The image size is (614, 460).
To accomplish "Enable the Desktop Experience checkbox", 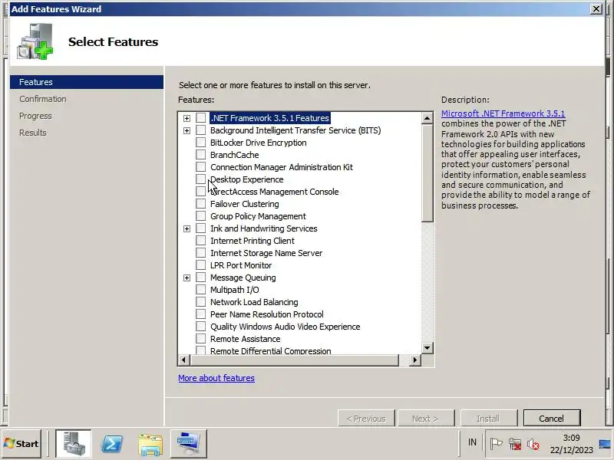I will click(200, 179).
